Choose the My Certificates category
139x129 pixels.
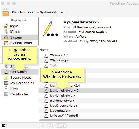(x=20, y=83)
